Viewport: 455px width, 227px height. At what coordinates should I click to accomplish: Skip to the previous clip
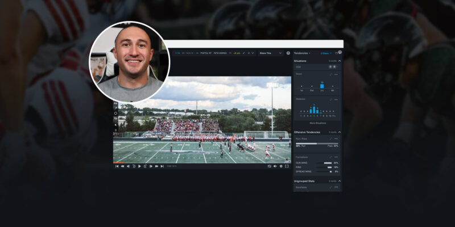117,166
